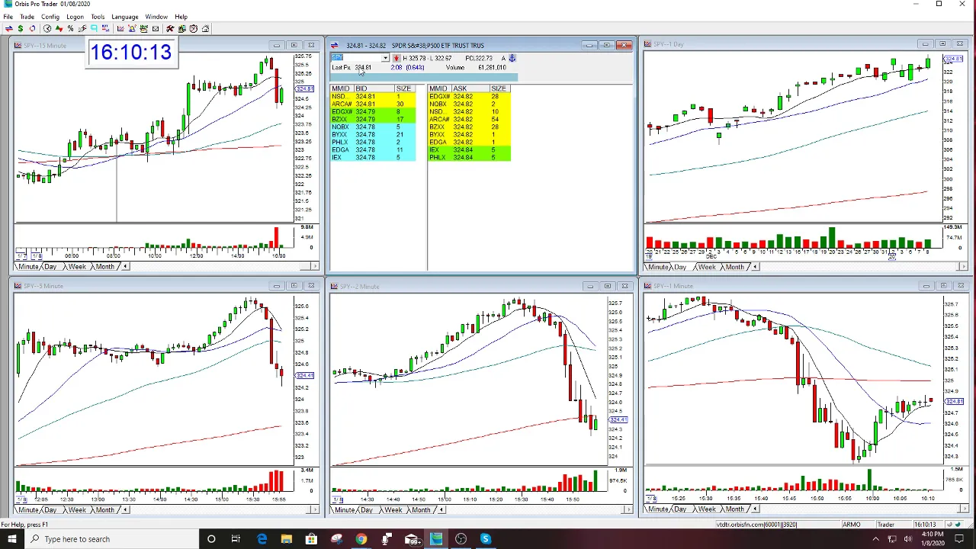The image size is (976, 549).
Task: Select Month tab in SPY 15 Minute chart
Action: 104,267
